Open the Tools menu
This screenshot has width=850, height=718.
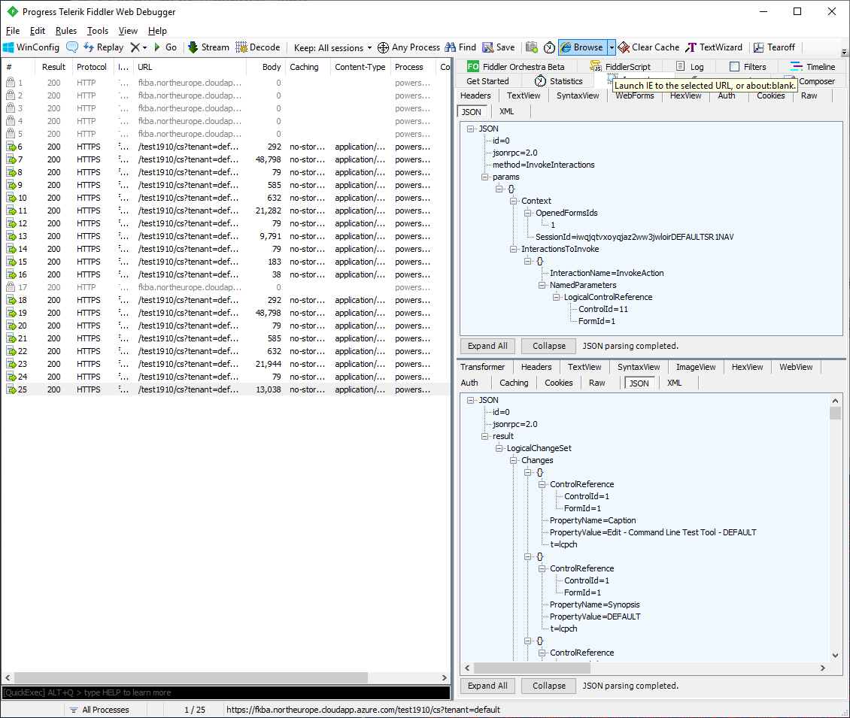point(98,30)
